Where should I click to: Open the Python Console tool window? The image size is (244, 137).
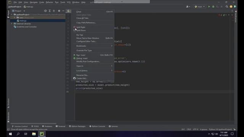97,126
